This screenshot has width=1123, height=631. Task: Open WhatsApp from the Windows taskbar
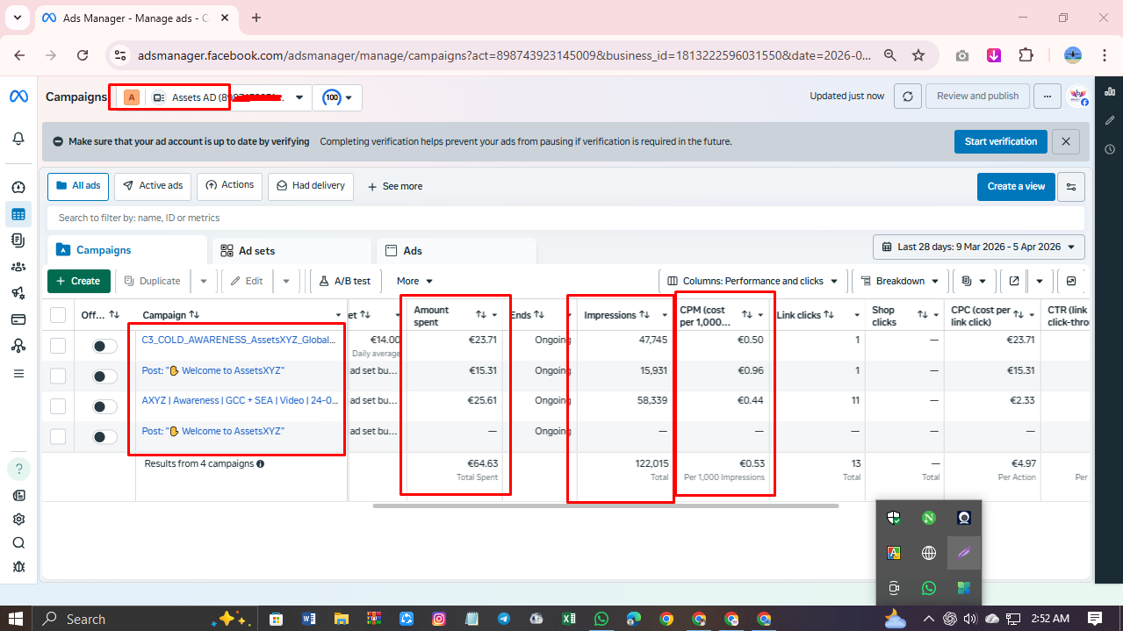(601, 619)
